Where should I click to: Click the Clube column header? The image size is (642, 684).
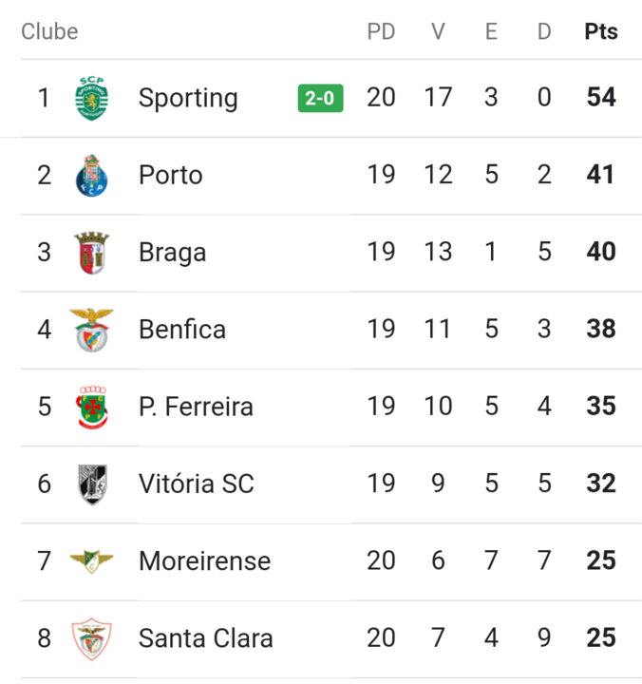(x=49, y=31)
